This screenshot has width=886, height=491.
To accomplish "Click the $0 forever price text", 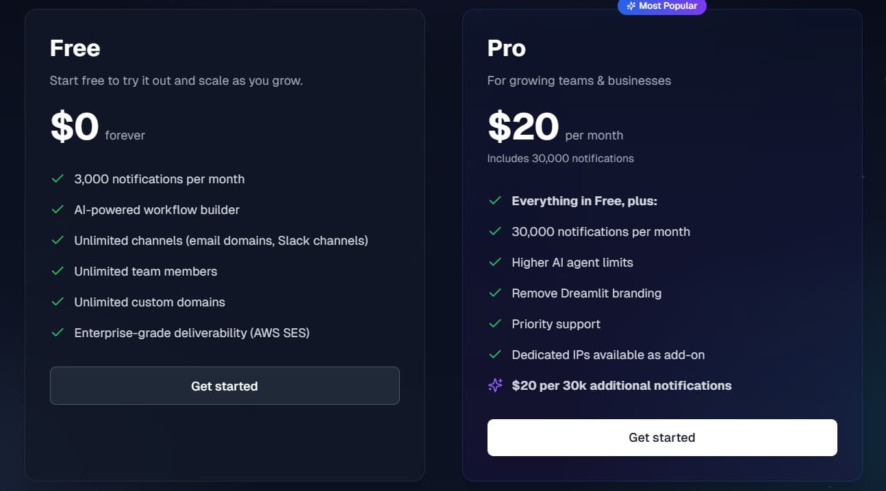I will click(x=96, y=127).
